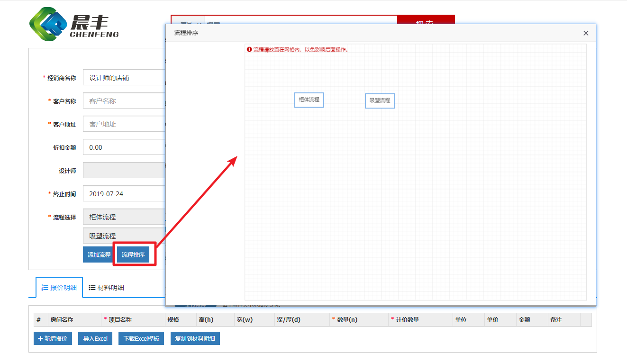The image size is (627, 354).
Task: Focus the 客户名称 text field
Action: [124, 101]
